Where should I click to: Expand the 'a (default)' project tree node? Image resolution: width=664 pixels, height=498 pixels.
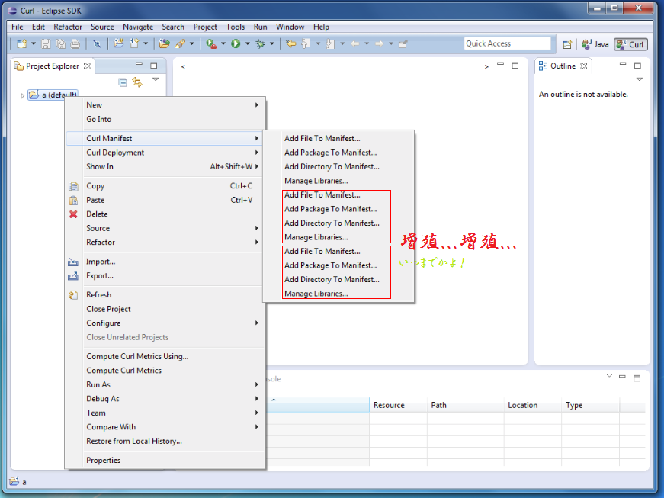(22, 95)
